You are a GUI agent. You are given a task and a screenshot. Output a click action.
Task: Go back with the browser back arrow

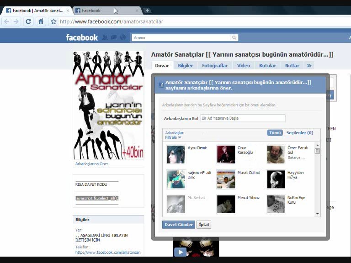pos(6,21)
